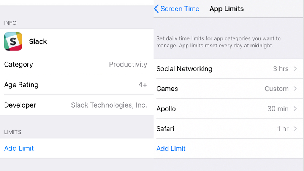Tap the Safari row chevron
The image size is (304, 171).
coord(295,128)
